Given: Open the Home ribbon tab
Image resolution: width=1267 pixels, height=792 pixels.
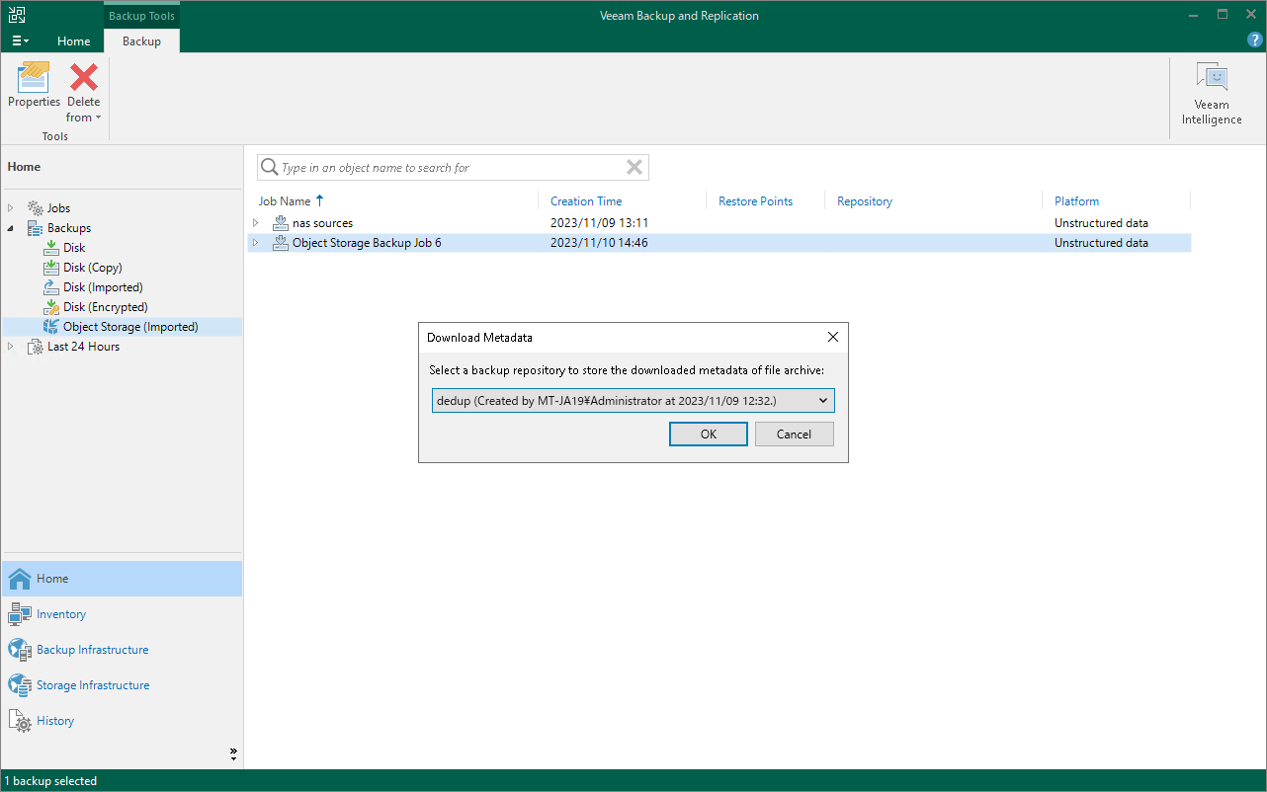Looking at the screenshot, I should click(73, 40).
